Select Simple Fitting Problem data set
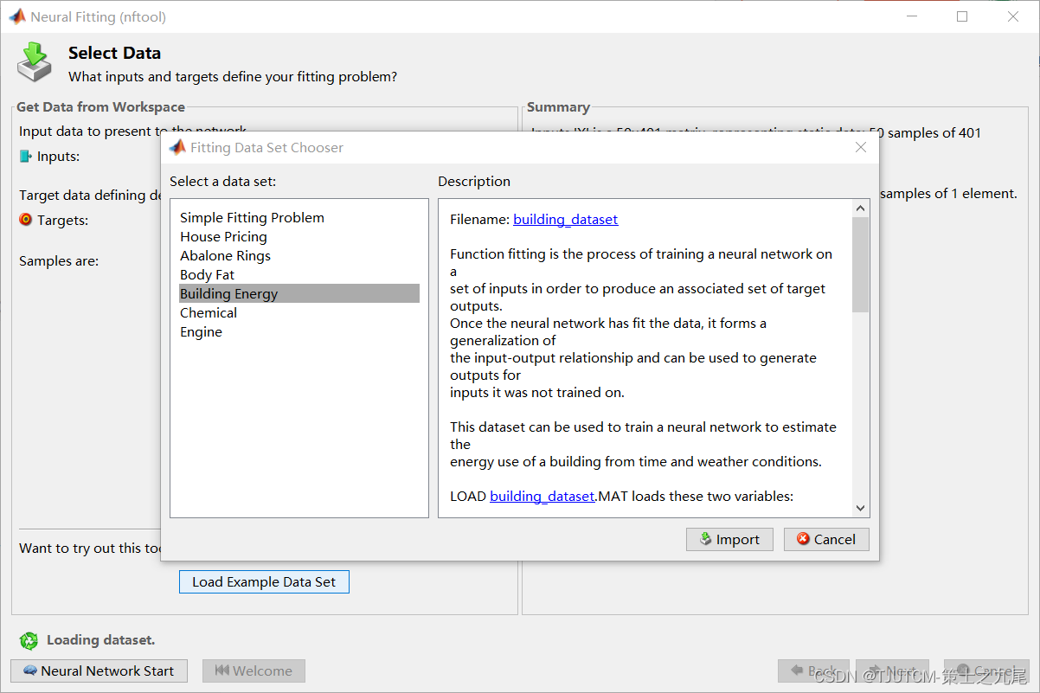 299,218
